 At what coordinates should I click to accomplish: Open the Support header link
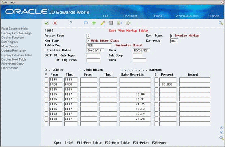coord(214,16)
